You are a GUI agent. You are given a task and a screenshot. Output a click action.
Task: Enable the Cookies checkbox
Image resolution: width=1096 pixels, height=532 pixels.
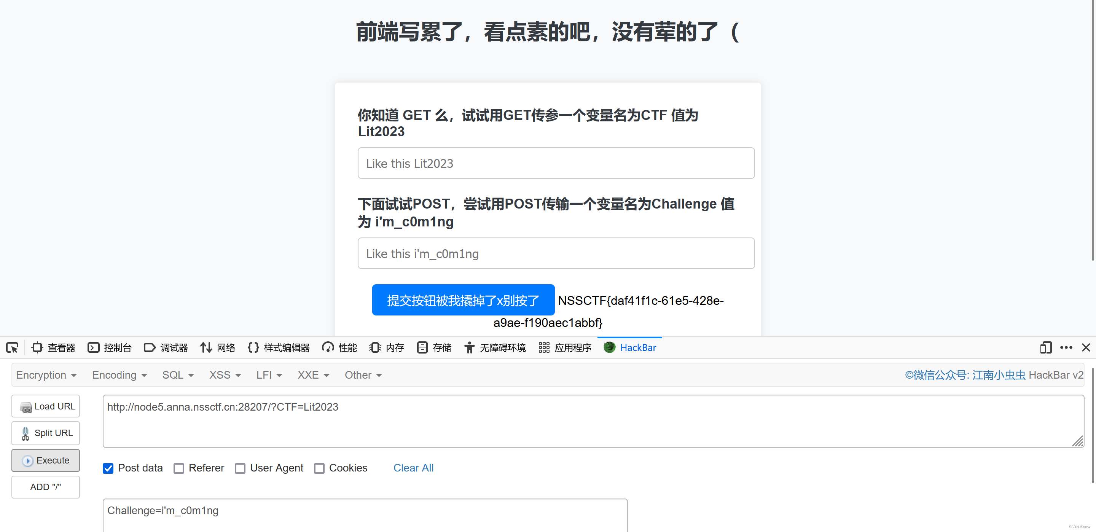point(319,468)
